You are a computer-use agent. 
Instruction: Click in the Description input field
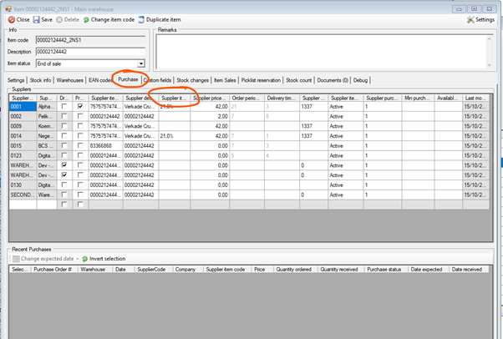click(90, 52)
